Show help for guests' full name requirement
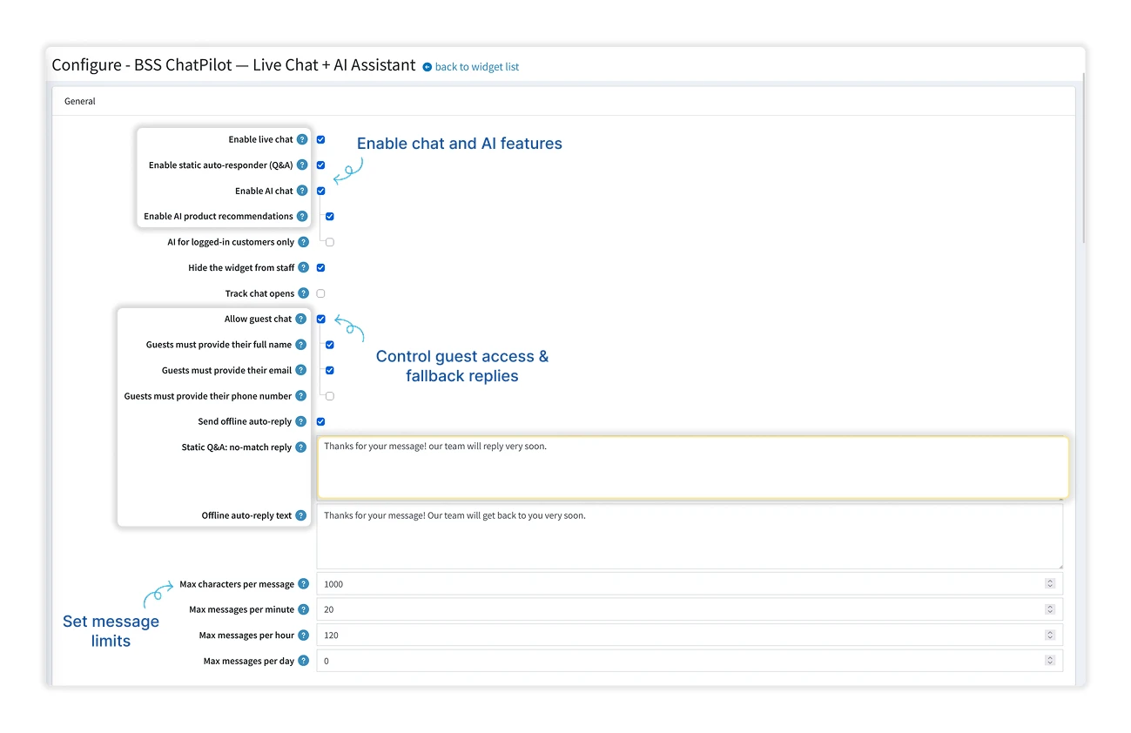The height and width of the screenshot is (733, 1131). coord(301,345)
